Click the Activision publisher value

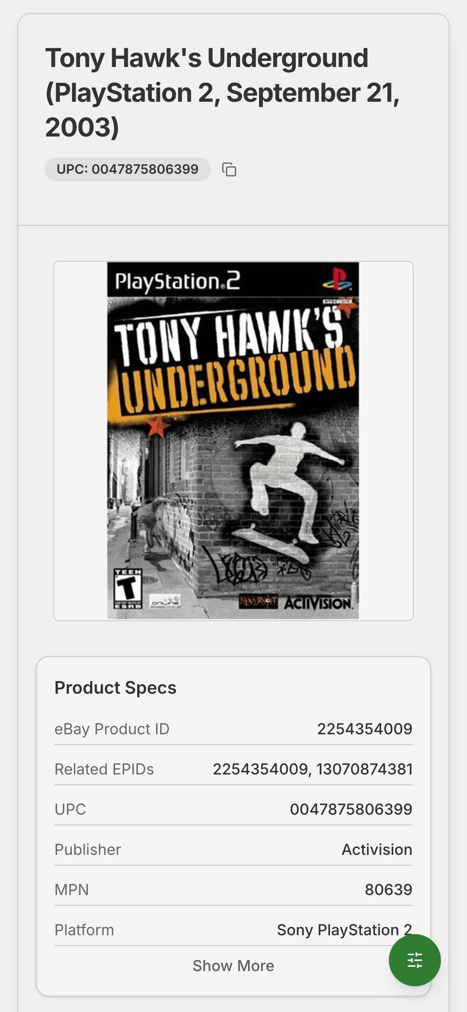(x=376, y=849)
